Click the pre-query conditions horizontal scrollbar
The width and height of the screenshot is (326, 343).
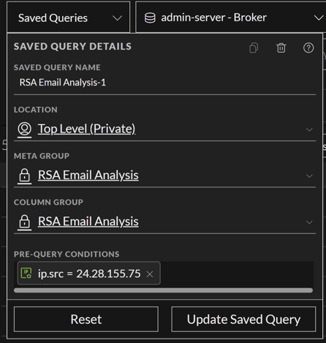tap(163, 290)
